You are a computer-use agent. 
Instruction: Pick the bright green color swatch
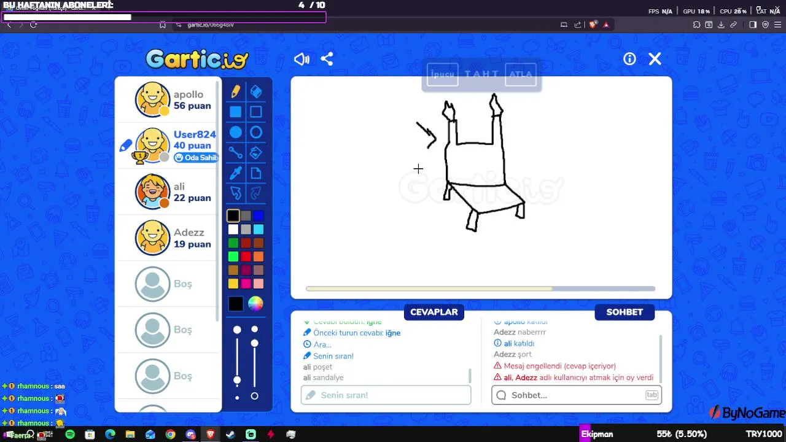coord(233,257)
